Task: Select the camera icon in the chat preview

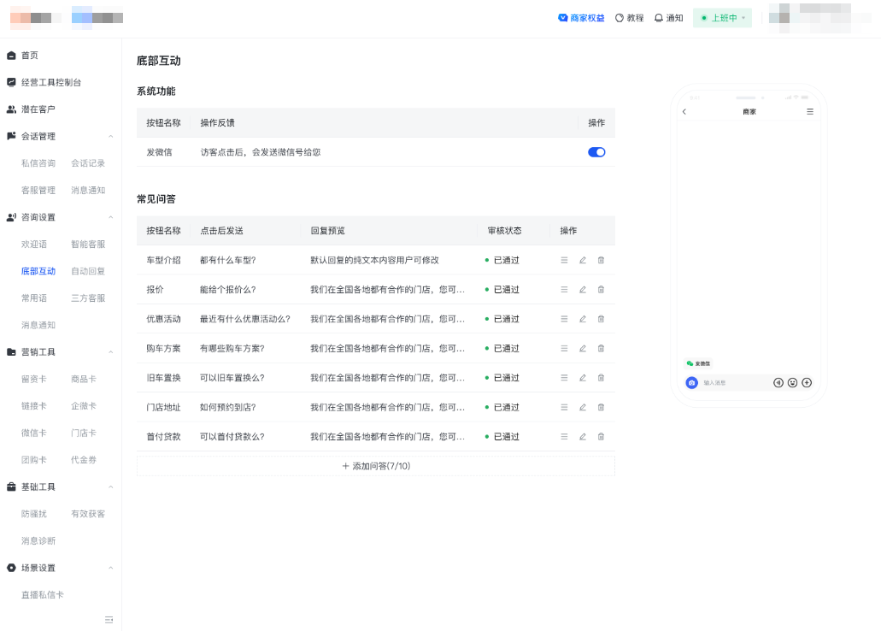Action: click(x=691, y=382)
